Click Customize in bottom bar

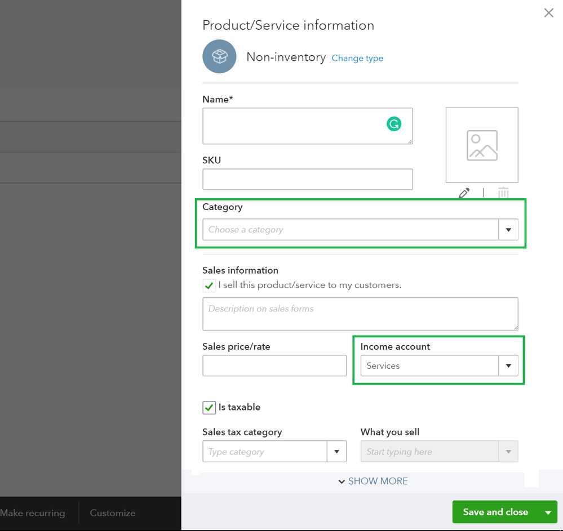(x=113, y=513)
